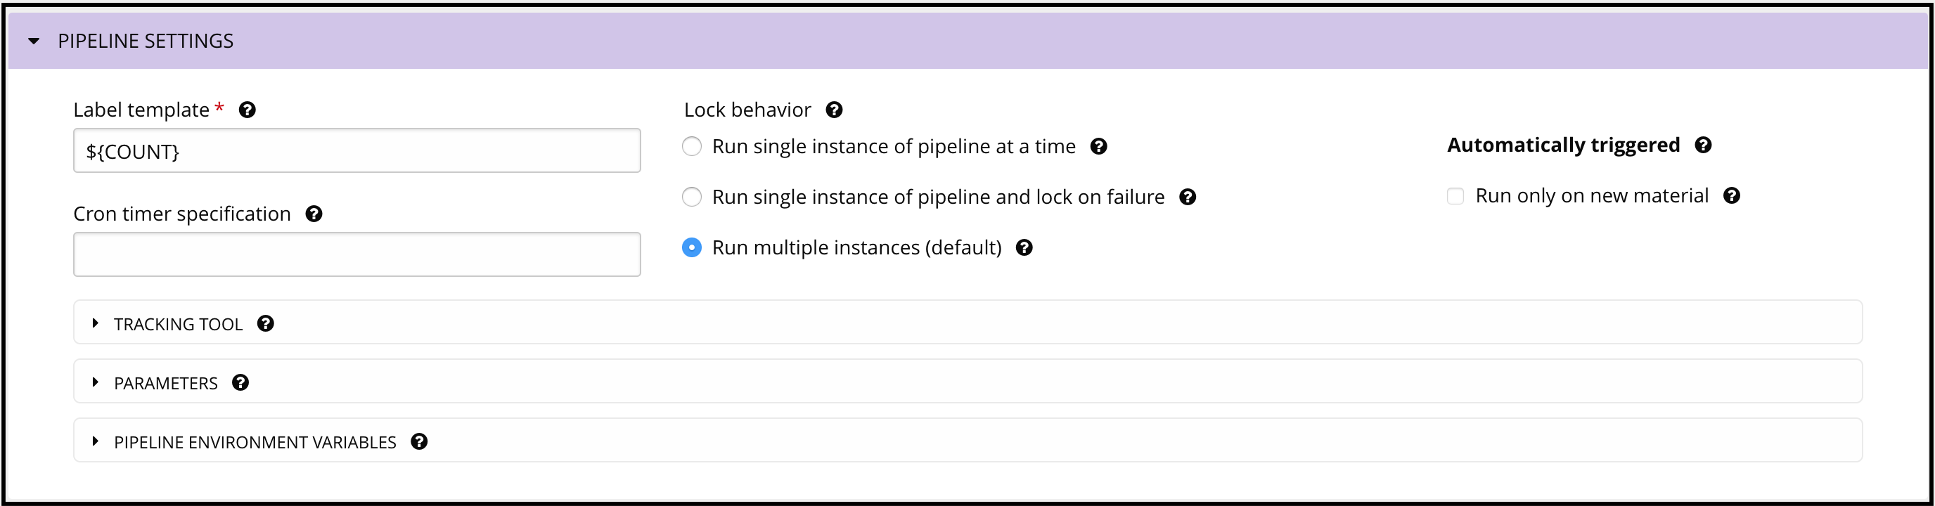Enable Run only on new material checkbox

1455,196
